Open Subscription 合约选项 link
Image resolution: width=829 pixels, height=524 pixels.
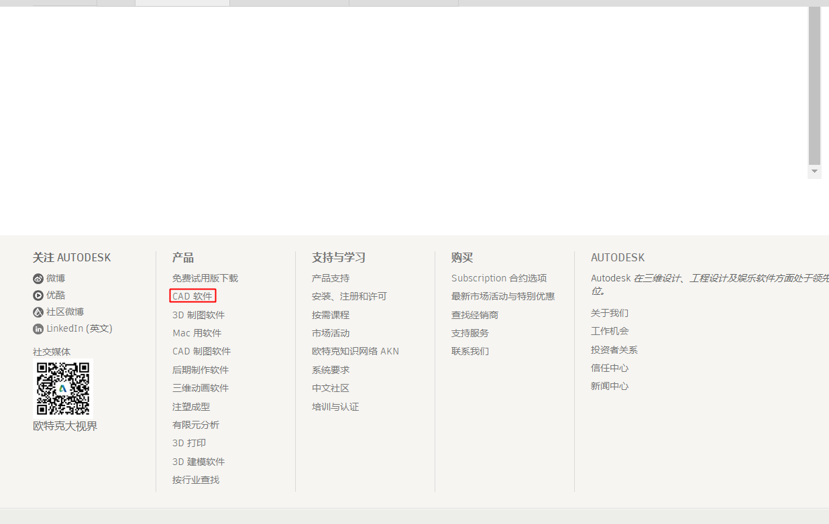[499, 278]
